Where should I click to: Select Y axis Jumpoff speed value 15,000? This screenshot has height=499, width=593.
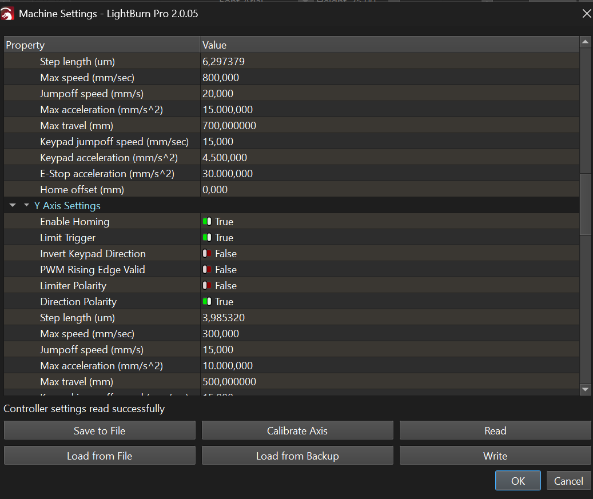(218, 350)
